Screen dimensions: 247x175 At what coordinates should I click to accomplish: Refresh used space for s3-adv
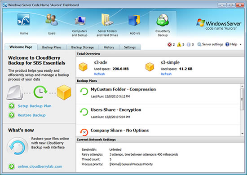click(99, 74)
